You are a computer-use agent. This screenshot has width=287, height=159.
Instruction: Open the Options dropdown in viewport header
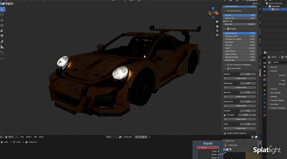click(x=256, y=3)
